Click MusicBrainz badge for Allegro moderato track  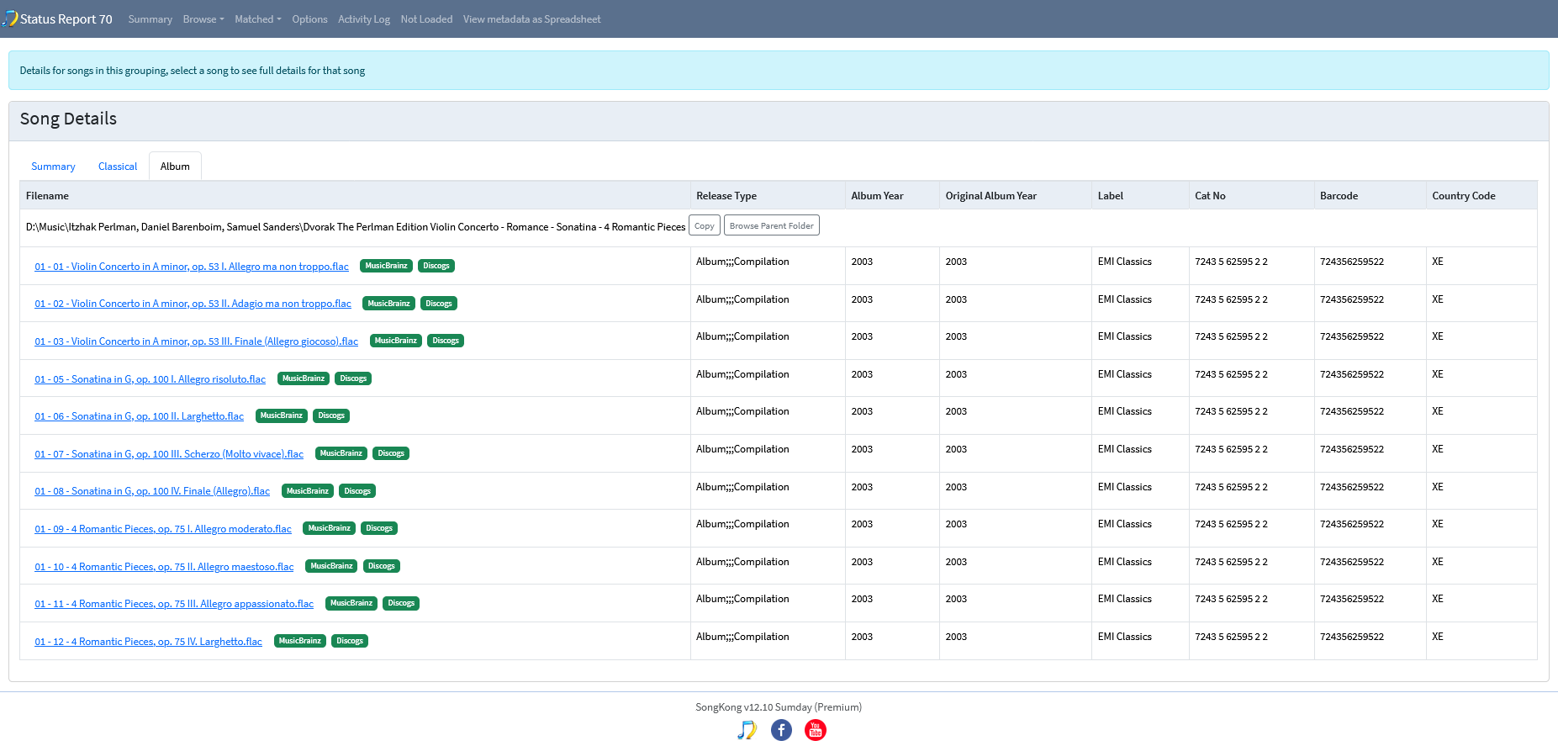329,528
